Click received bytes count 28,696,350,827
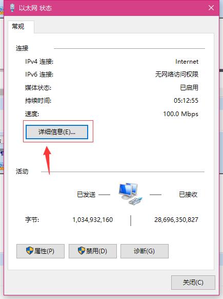223x299 pixels. [176, 220]
